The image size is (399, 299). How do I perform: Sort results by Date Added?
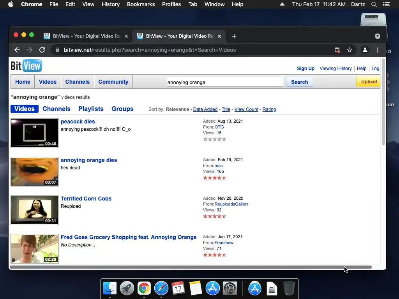point(205,109)
